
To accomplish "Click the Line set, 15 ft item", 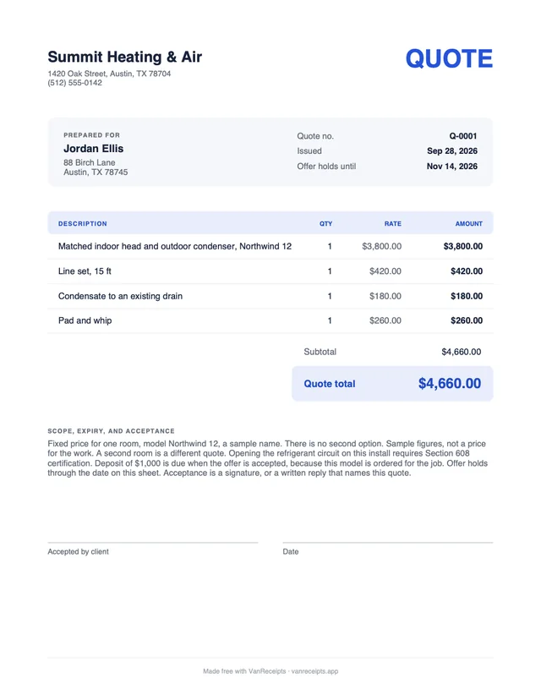I will point(85,271).
